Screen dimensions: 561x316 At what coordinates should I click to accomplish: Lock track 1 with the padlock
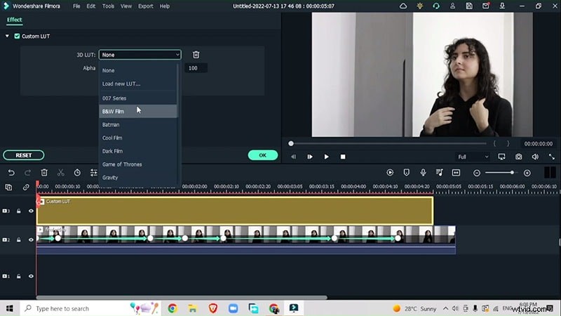point(19,276)
